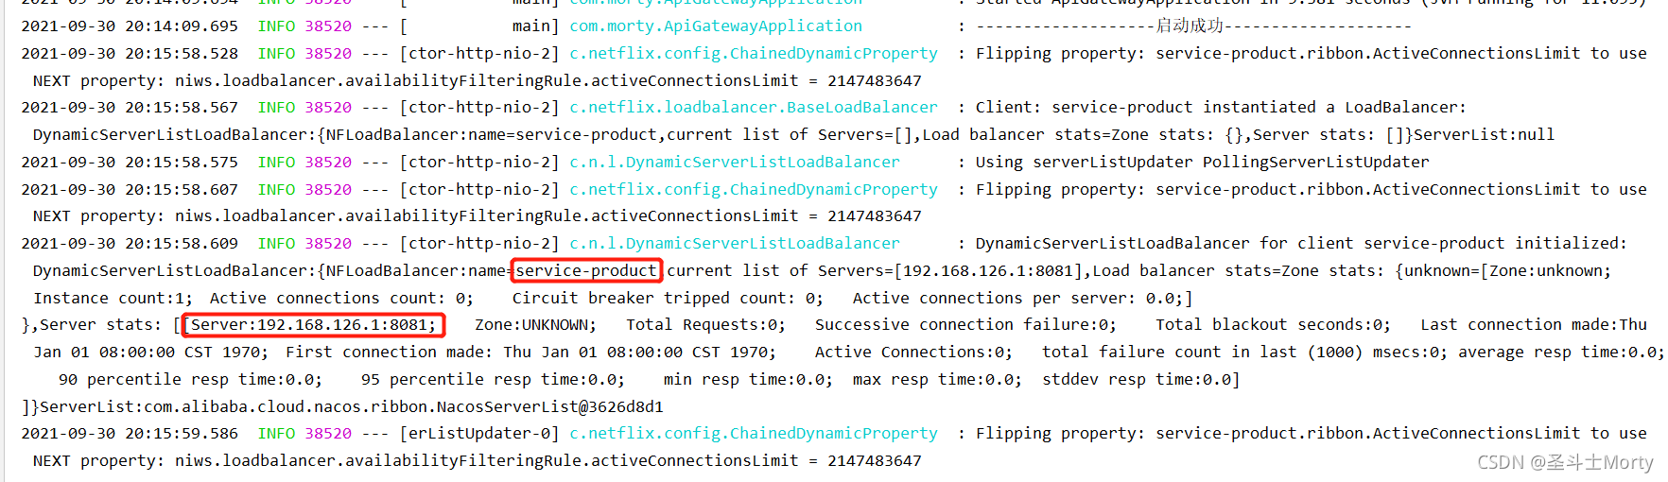Screen dimensions: 1668x482
Task: Select the text 'Server:192.168.126.1:8081;' in Server stats
Action: pyautogui.click(x=314, y=325)
